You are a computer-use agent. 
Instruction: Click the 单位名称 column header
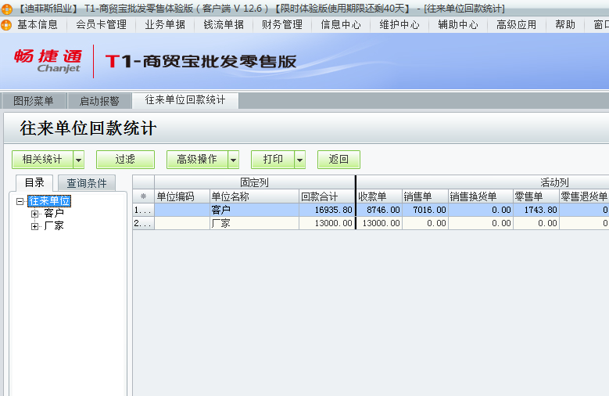[x=254, y=196]
